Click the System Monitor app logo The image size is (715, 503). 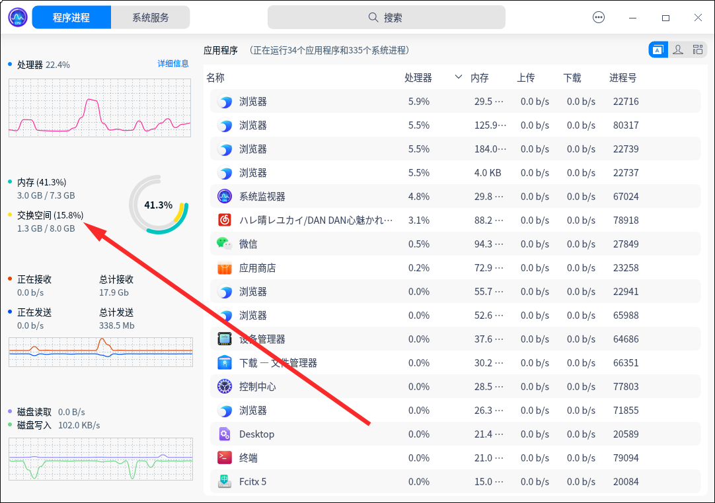(18, 17)
